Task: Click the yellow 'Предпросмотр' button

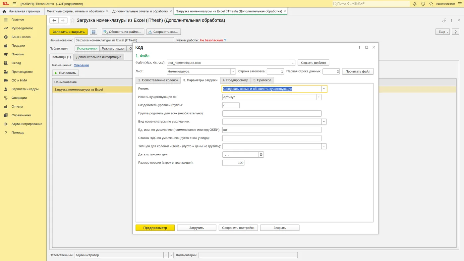Action: (x=155, y=228)
